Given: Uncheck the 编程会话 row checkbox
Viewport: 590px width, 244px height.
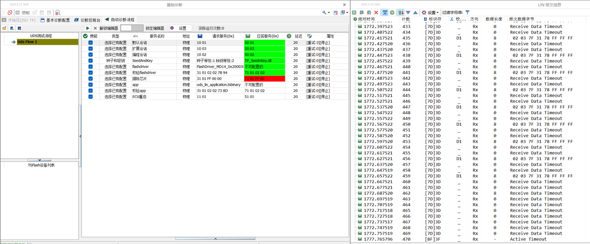Looking at the screenshot, I should click(x=90, y=54).
